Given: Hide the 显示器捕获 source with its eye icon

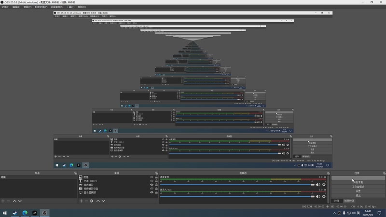Looking at the screenshot, I should click(152, 192).
